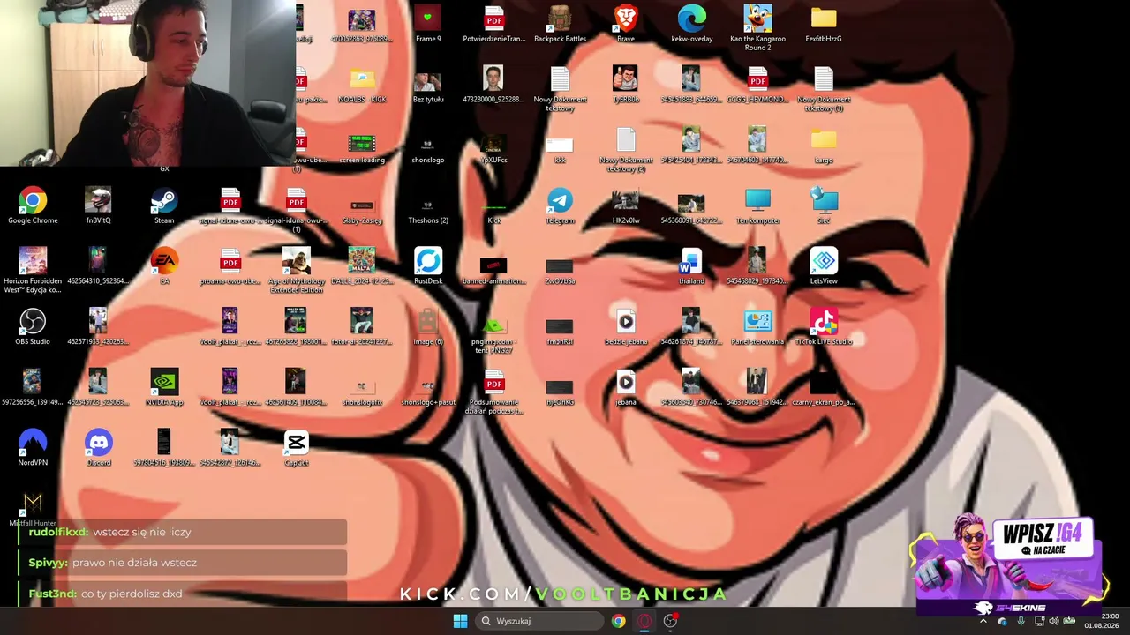This screenshot has height=635, width=1130.
Task: Open the EA app shortcut
Action: point(164,267)
